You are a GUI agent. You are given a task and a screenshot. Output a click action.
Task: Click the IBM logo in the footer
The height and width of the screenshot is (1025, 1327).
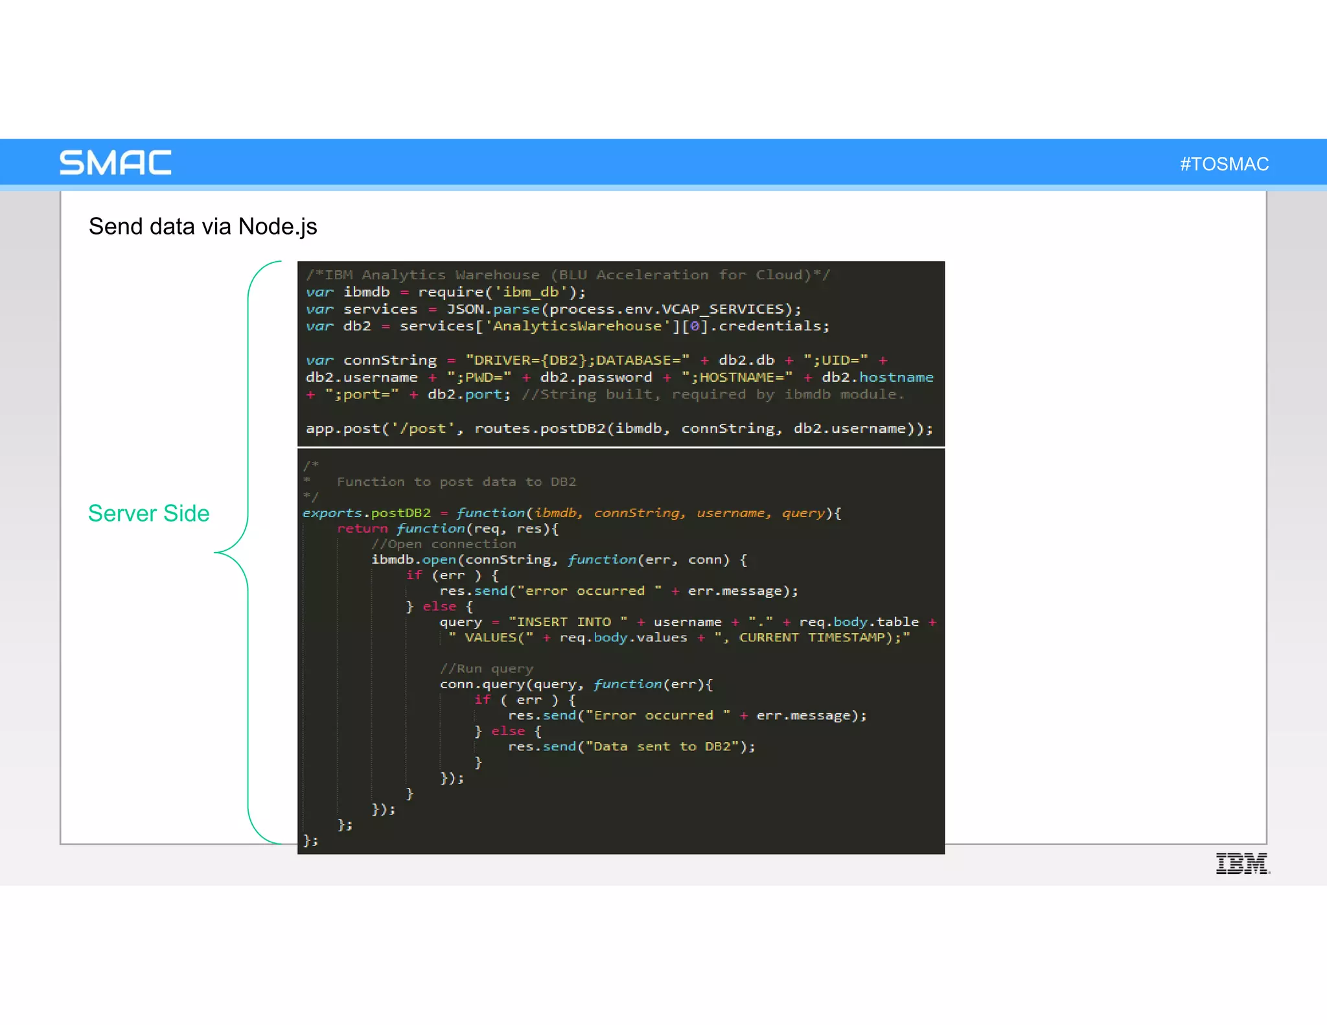click(1242, 864)
